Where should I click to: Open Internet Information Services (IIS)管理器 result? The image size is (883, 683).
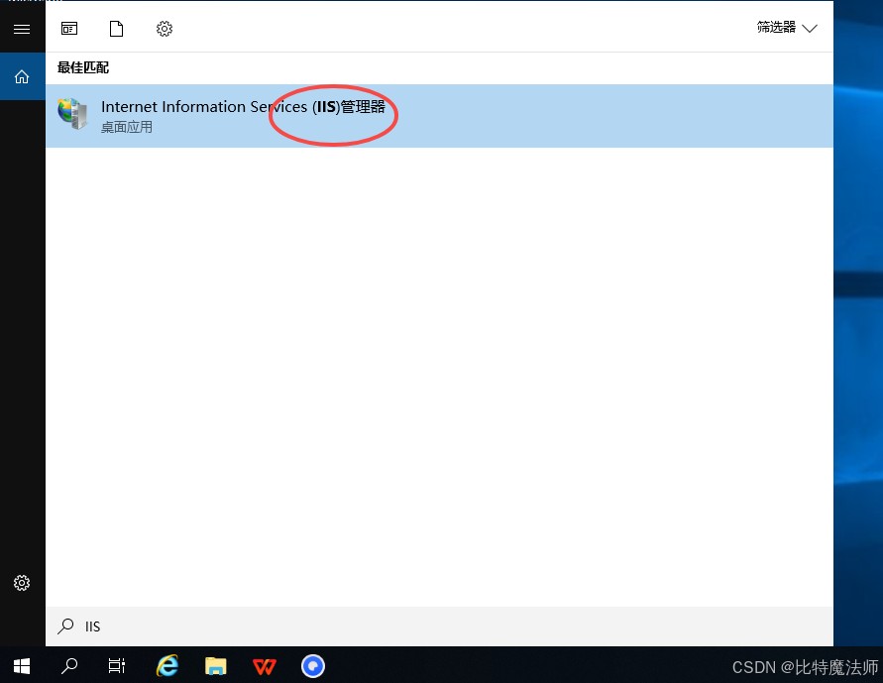tap(439, 116)
